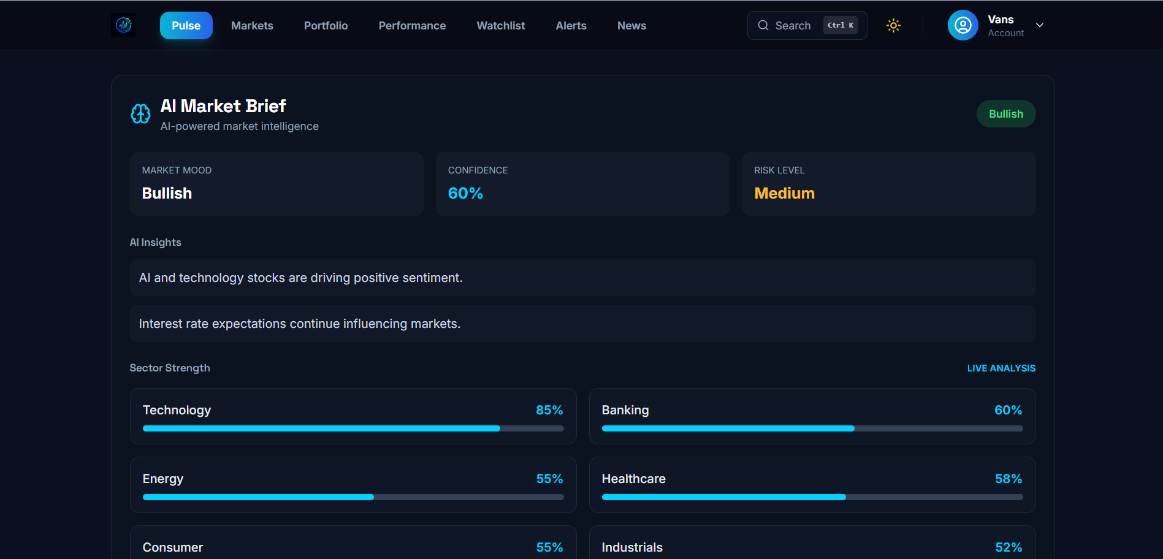This screenshot has width=1163, height=559.
Task: Click the Energy 55% value
Action: 549,479
